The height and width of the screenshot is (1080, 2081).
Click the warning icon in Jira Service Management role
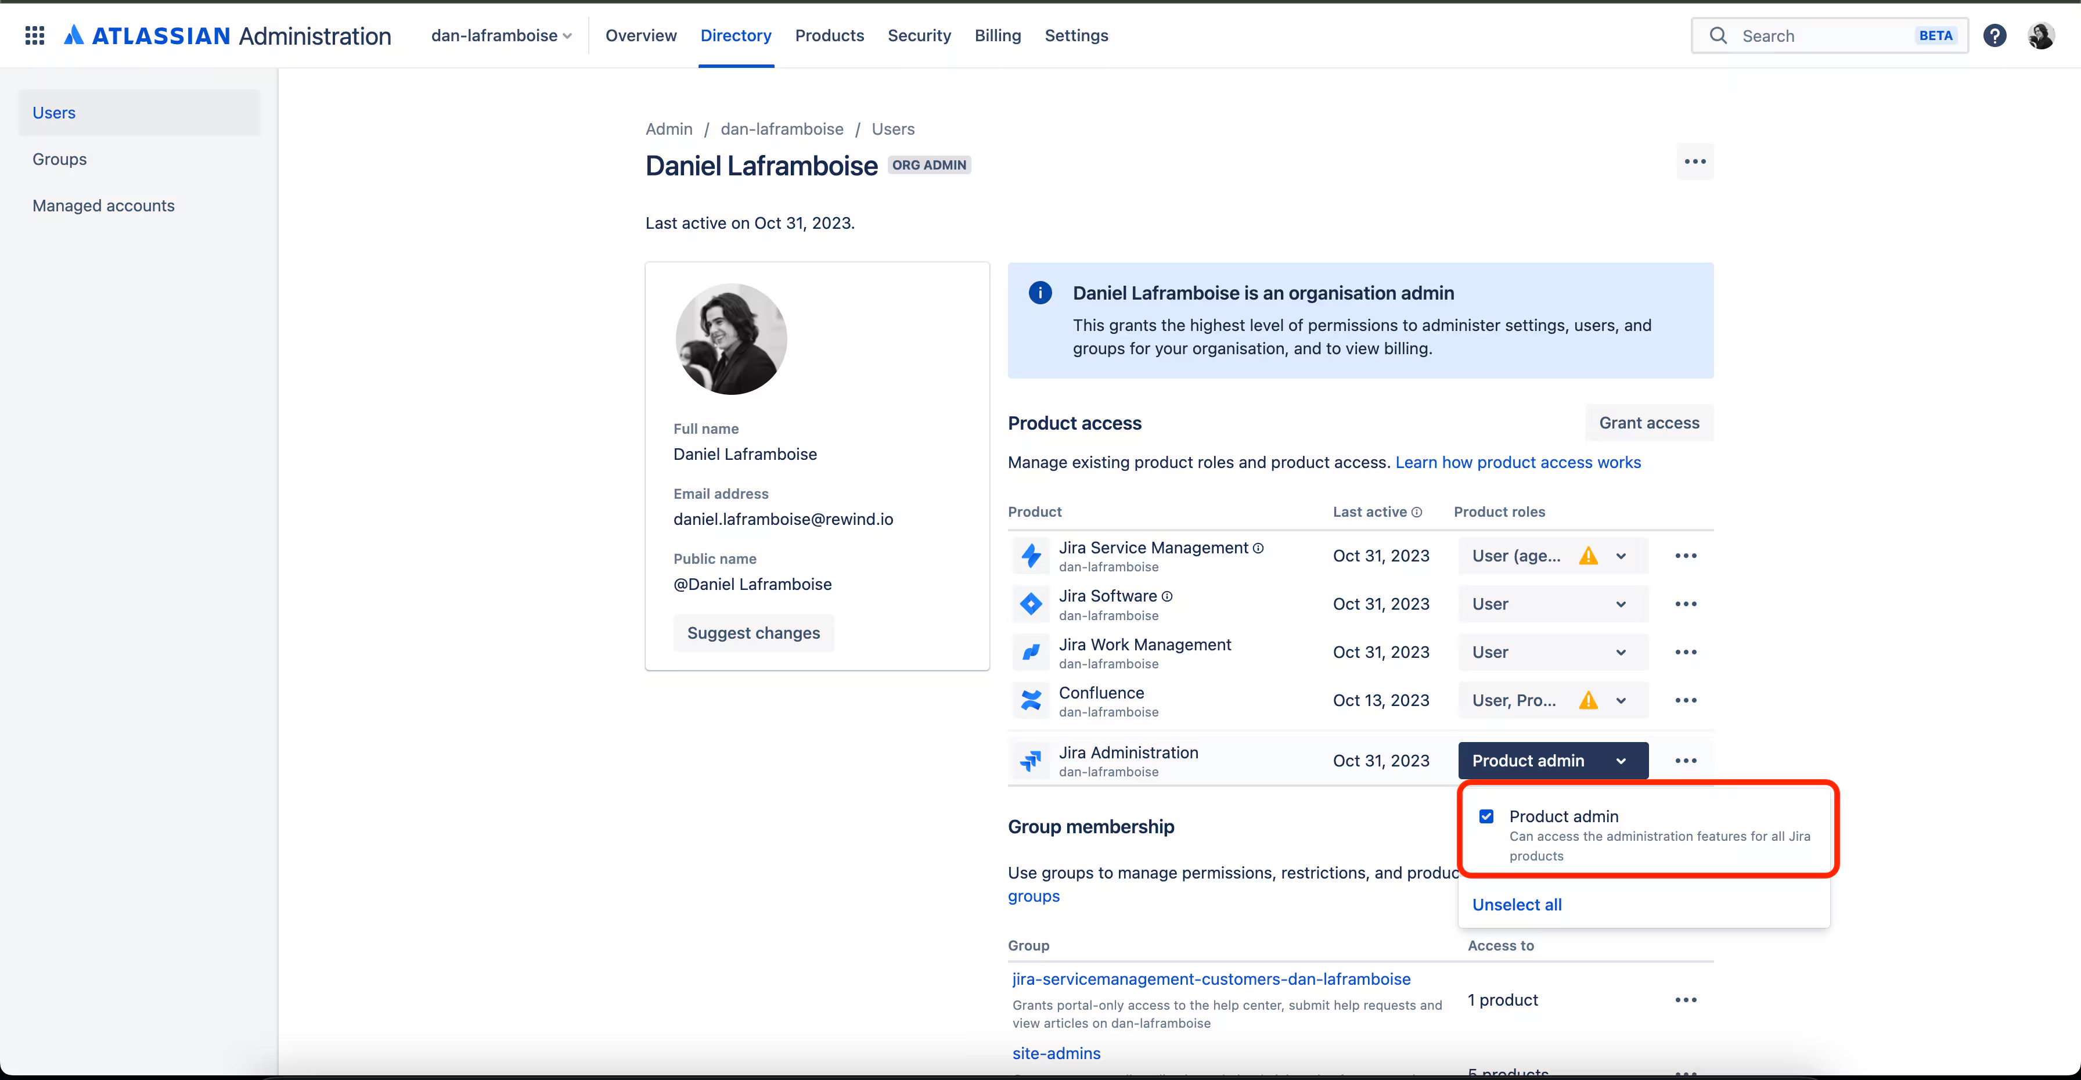pyautogui.click(x=1588, y=556)
